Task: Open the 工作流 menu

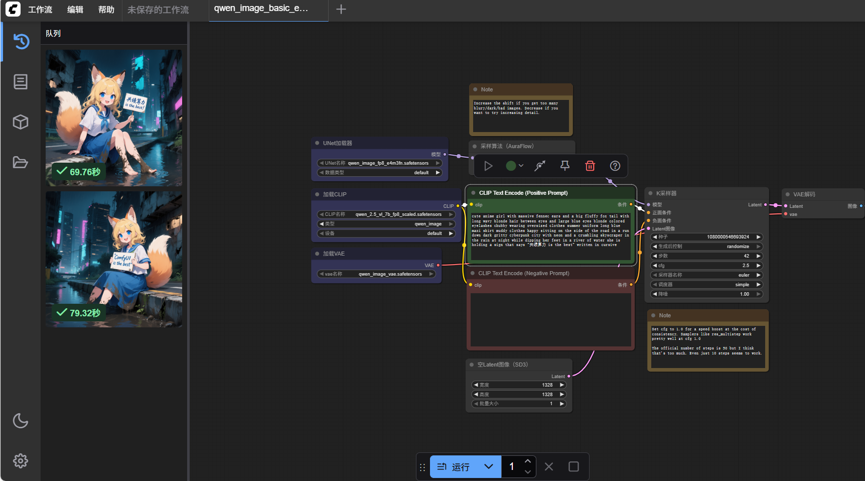Action: click(40, 10)
